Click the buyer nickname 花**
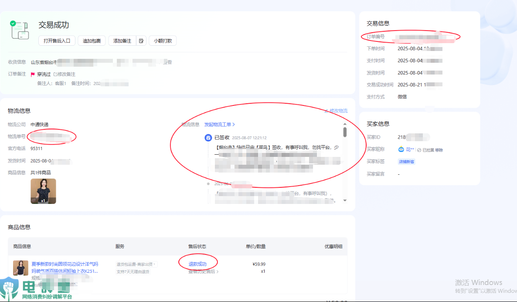The image size is (517, 302). pos(410,149)
